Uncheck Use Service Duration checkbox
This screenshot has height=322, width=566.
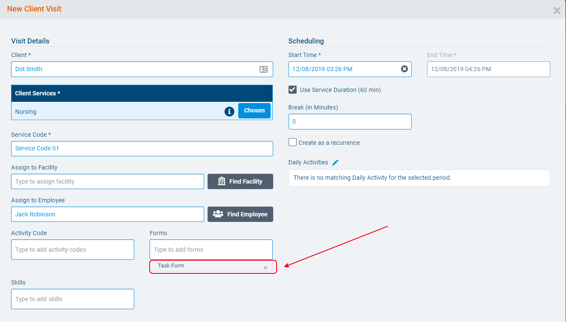pos(292,90)
